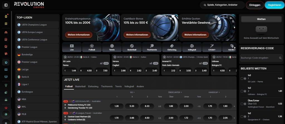This screenshot has width=285, height=124.
Task: Select the Fußball sport category
Action: tap(92, 47)
